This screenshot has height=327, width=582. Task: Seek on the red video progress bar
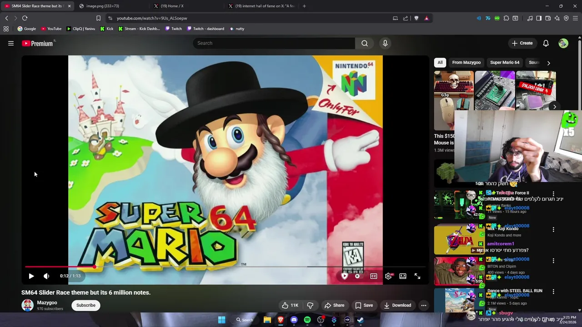(225, 267)
